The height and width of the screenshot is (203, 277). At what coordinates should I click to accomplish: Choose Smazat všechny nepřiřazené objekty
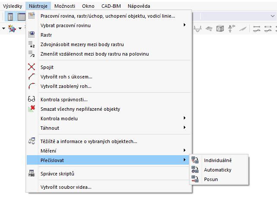point(109,109)
